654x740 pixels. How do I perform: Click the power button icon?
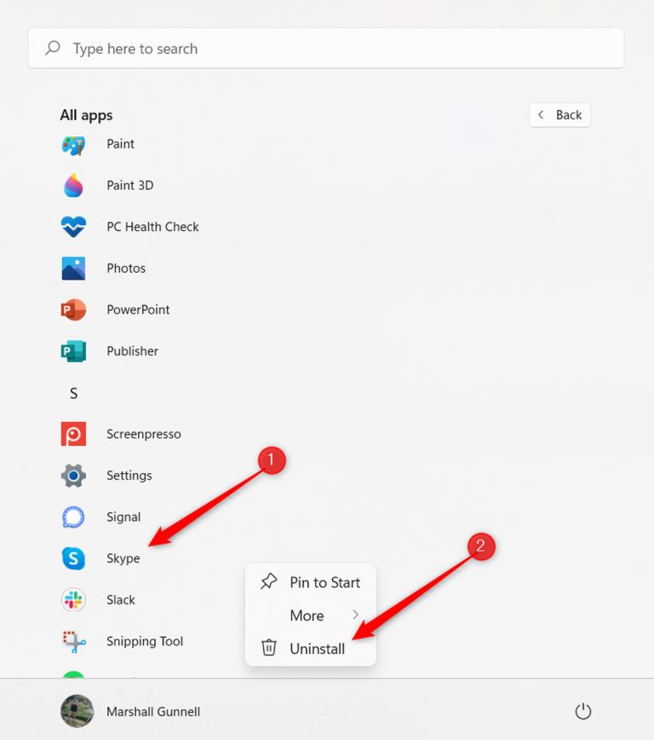[583, 711]
